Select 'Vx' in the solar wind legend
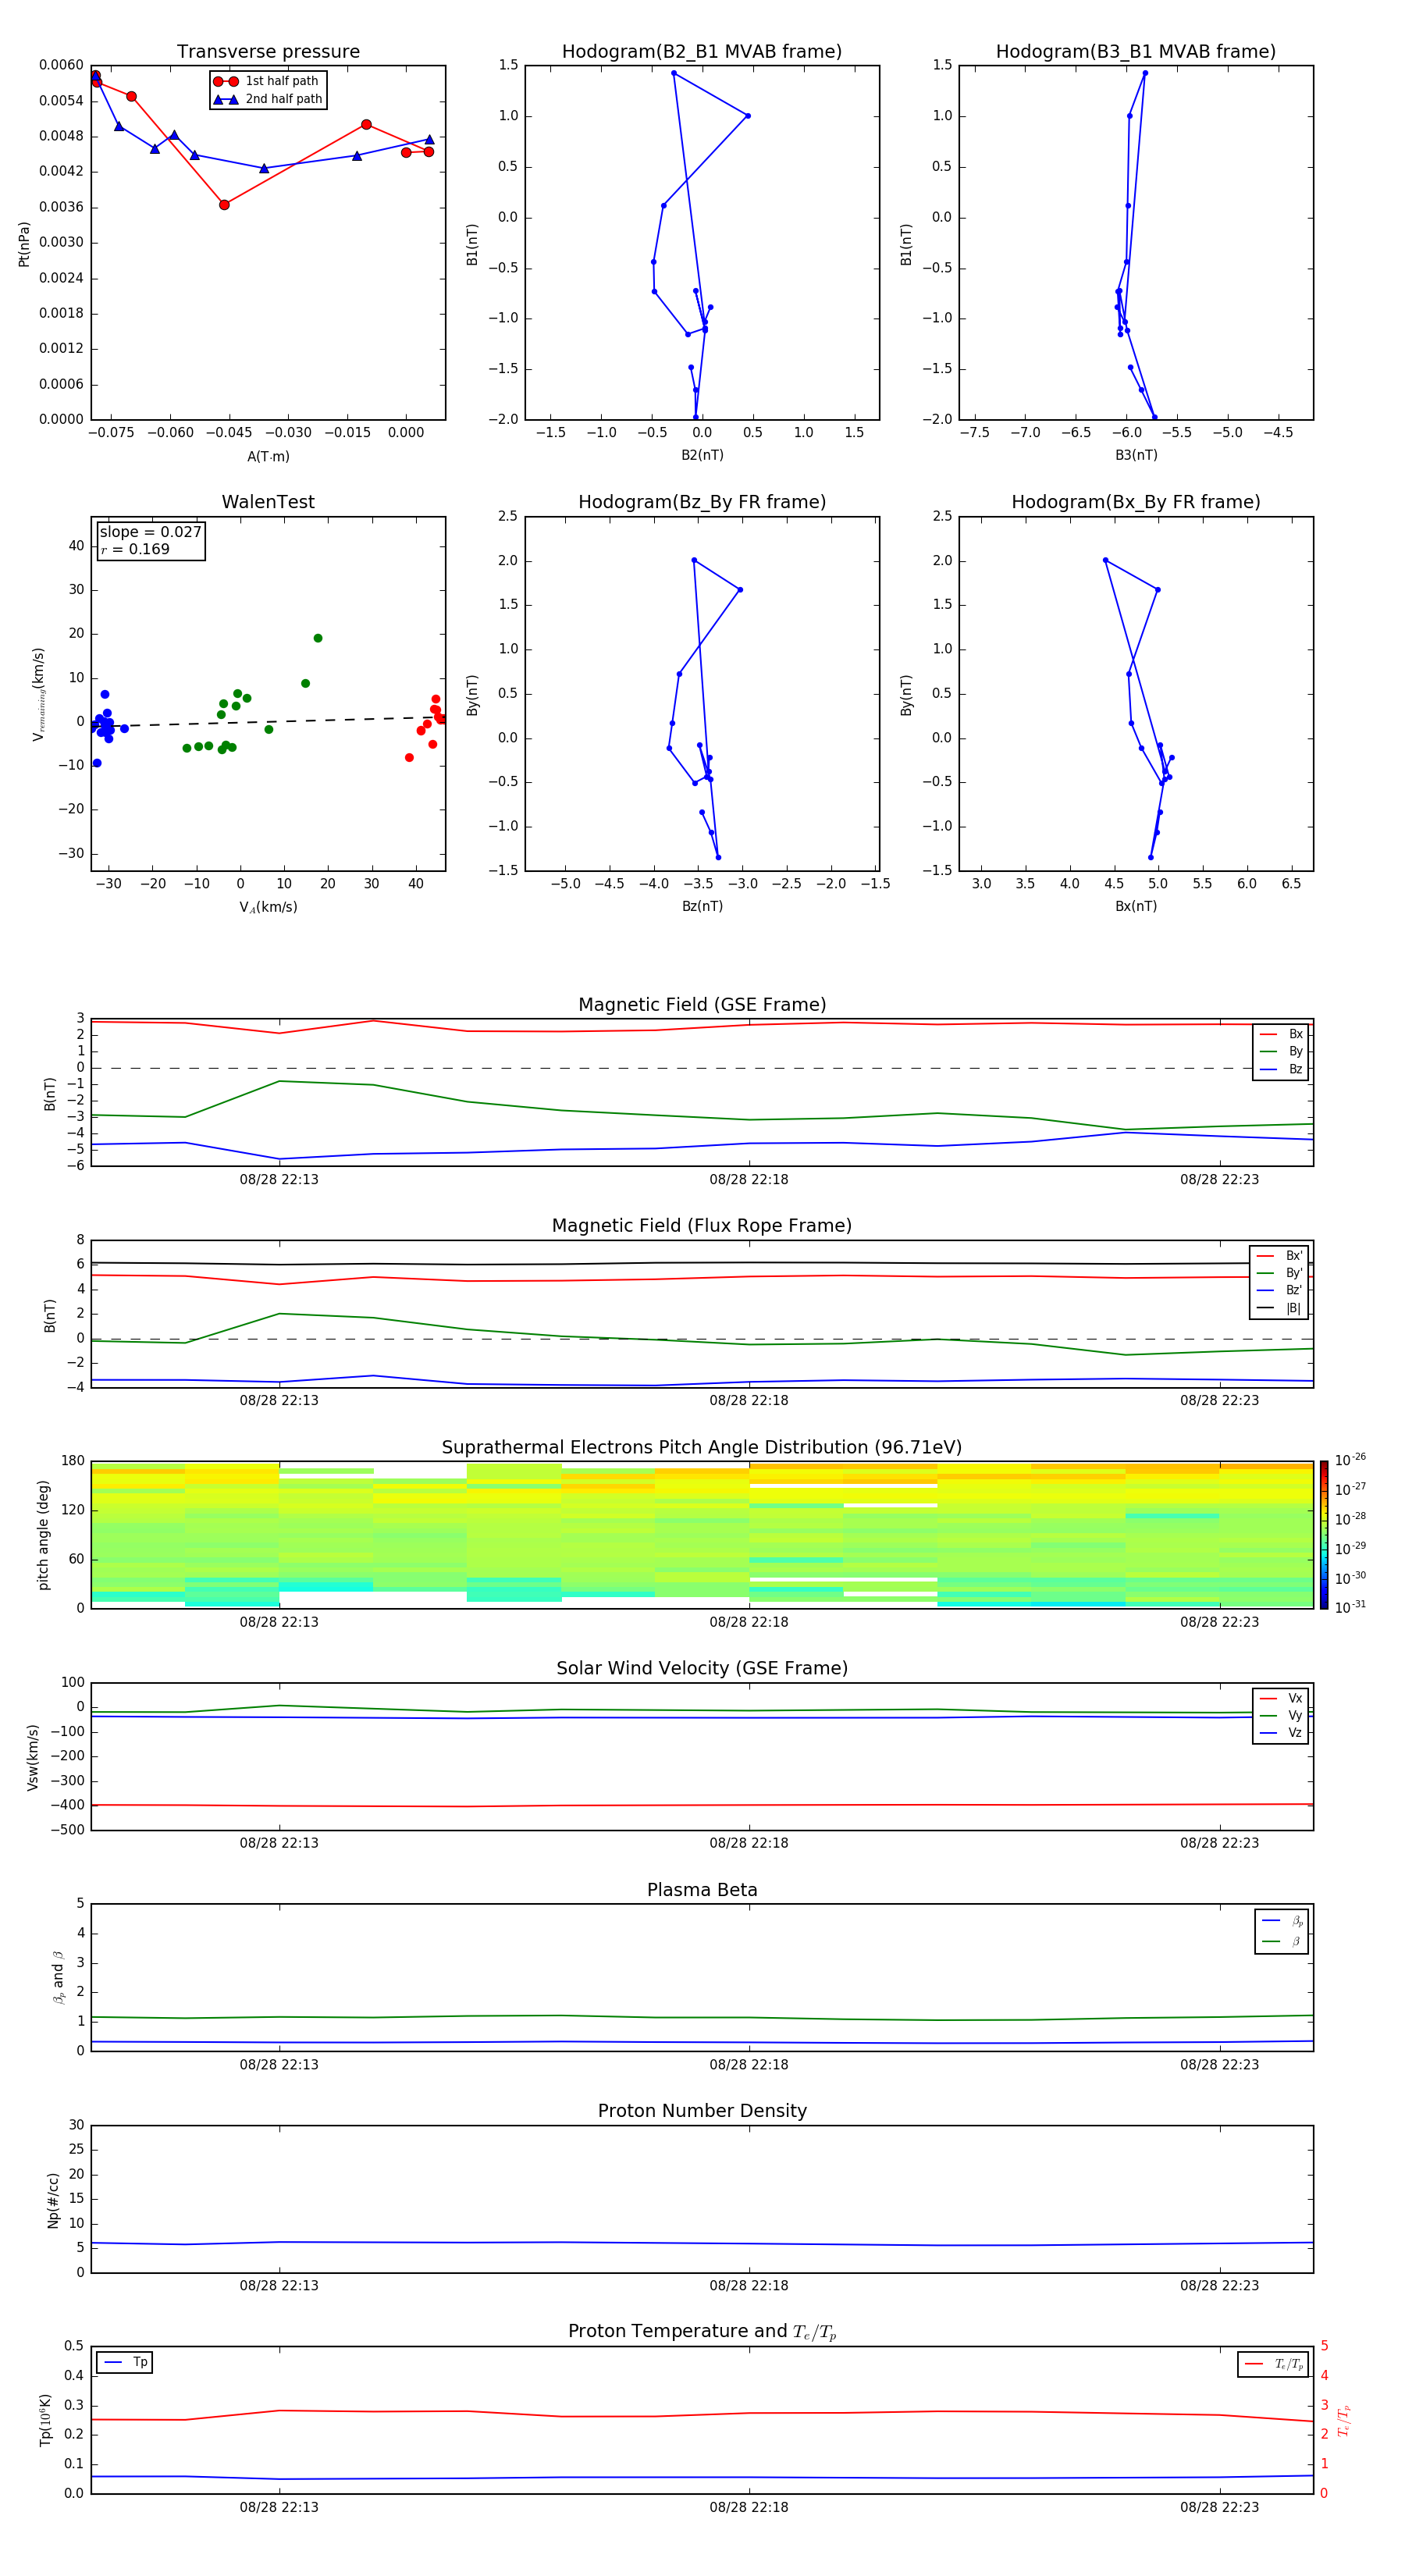This screenshot has width=1405, height=2576. (1281, 1698)
